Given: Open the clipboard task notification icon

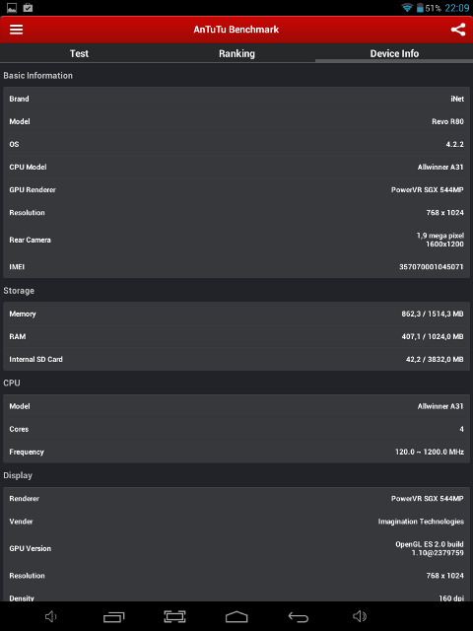Looking at the screenshot, I should [x=28, y=8].
